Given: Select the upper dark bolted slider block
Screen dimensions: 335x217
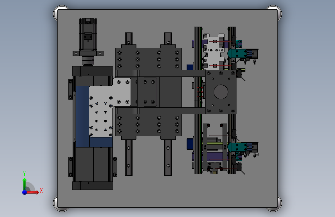Looking at the screenshot, I should click(148, 59).
